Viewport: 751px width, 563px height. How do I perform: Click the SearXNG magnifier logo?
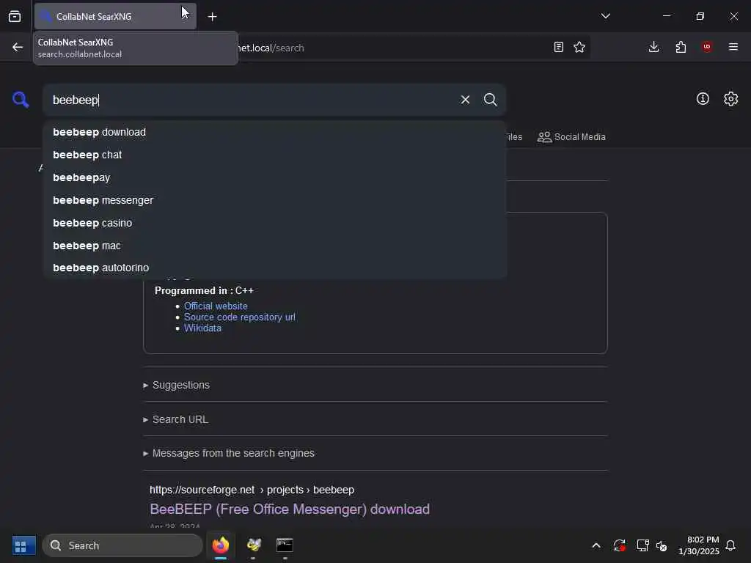click(21, 100)
